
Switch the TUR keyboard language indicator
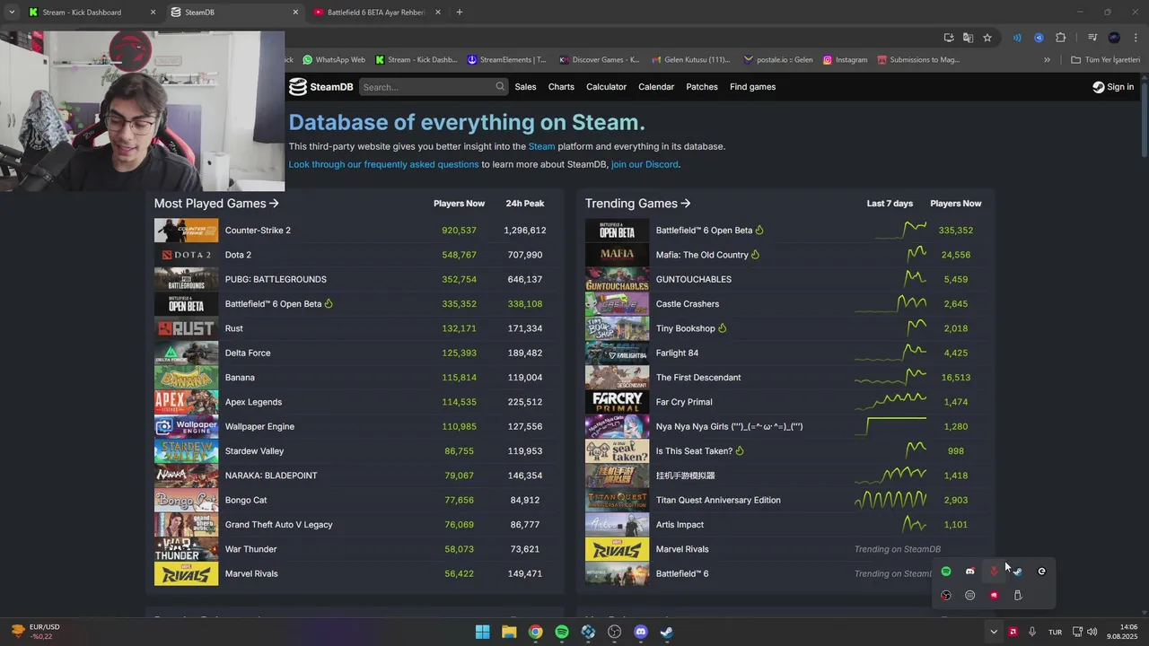1055,632
